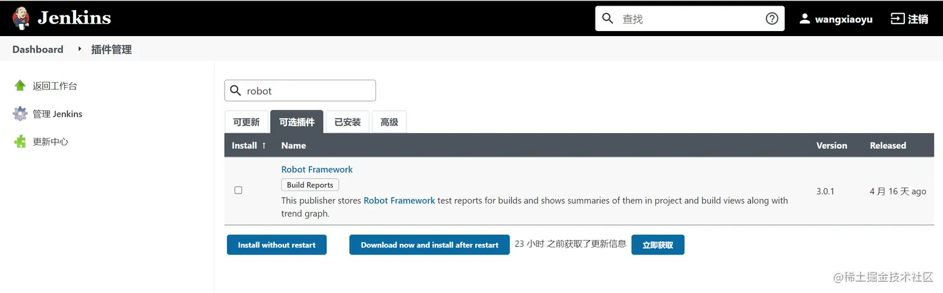
Task: Click the search magnifier in header
Action: (608, 19)
